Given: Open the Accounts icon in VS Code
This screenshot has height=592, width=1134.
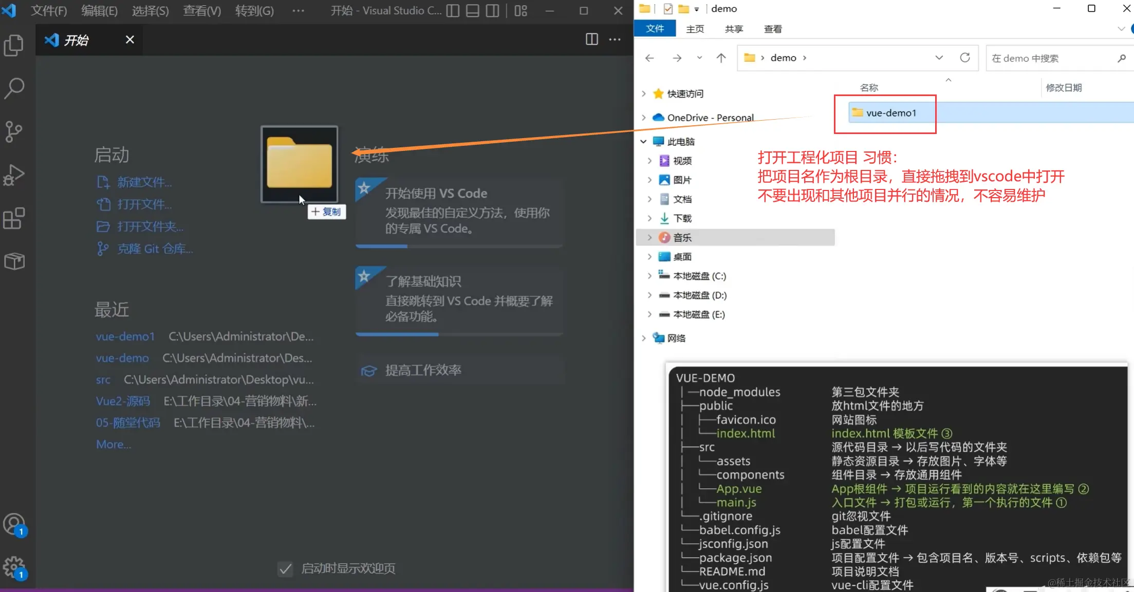Looking at the screenshot, I should 14,525.
